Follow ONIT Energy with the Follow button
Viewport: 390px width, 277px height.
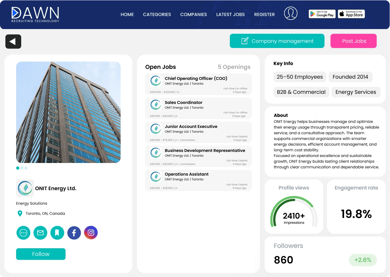click(41, 254)
